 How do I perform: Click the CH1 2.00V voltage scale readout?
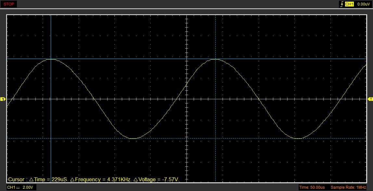pyautogui.click(x=21, y=187)
